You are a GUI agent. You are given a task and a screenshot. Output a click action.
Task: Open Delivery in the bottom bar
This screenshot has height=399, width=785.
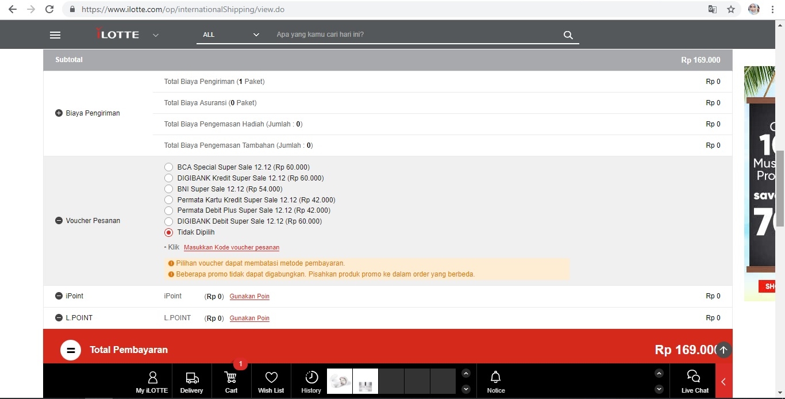(191, 382)
